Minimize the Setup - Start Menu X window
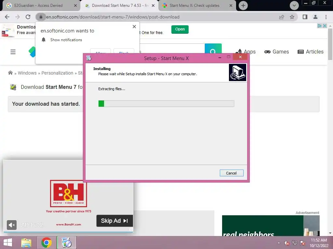The width and height of the screenshot is (333, 249). pos(220,57)
